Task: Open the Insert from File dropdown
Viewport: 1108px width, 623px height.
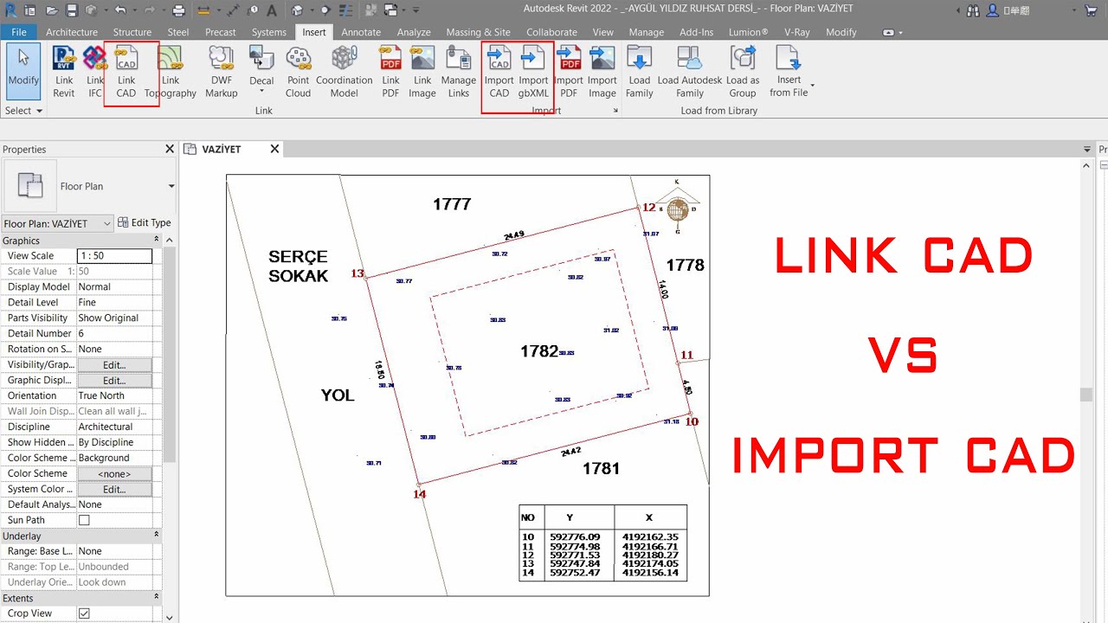Action: [812, 87]
